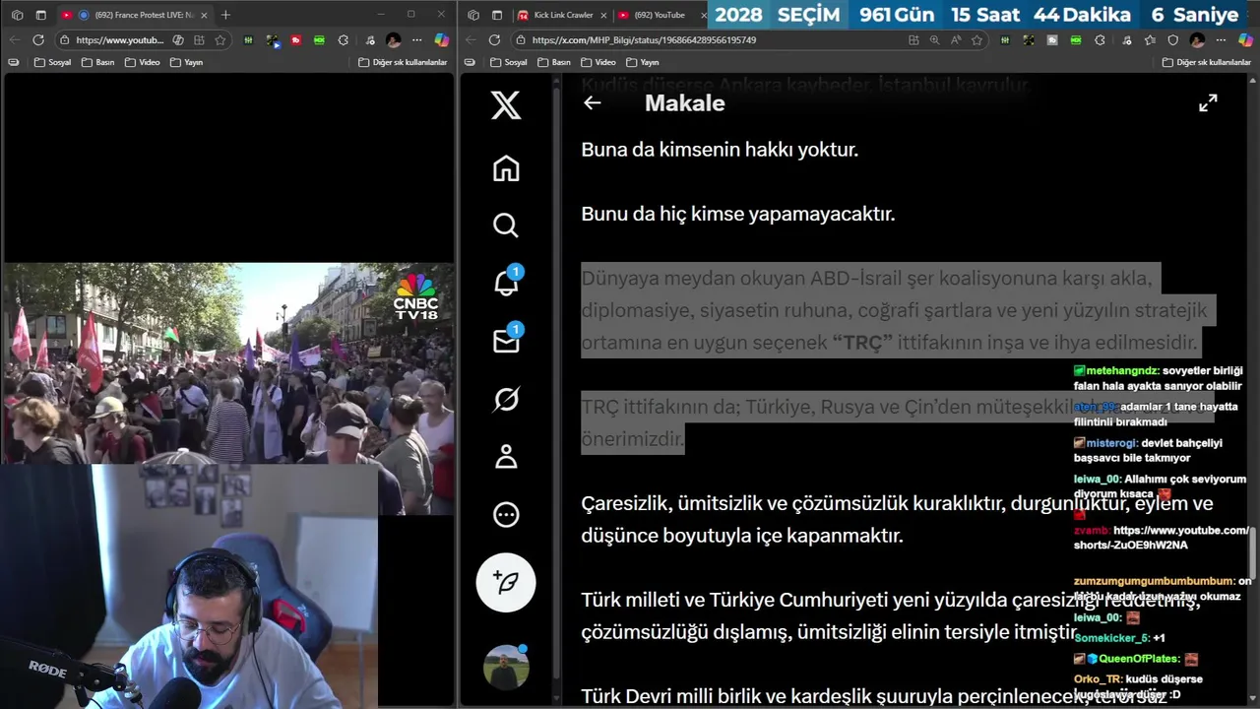
Task: Click chat username Somekicker_5
Action: [1111, 637]
